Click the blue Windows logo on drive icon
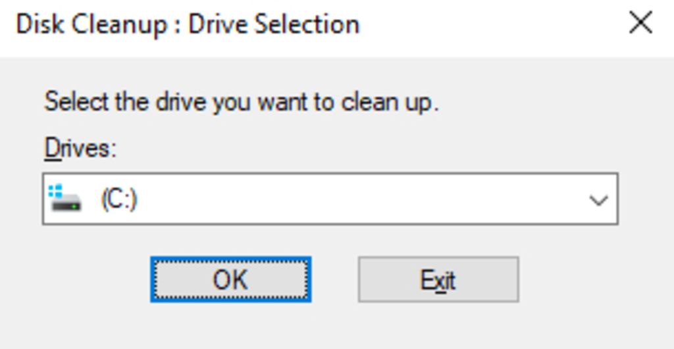Viewport: 674px width, 349px height. [x=55, y=191]
